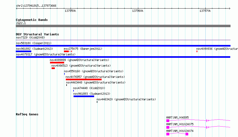Click the 137960k ruler label

[x=138, y=11]
